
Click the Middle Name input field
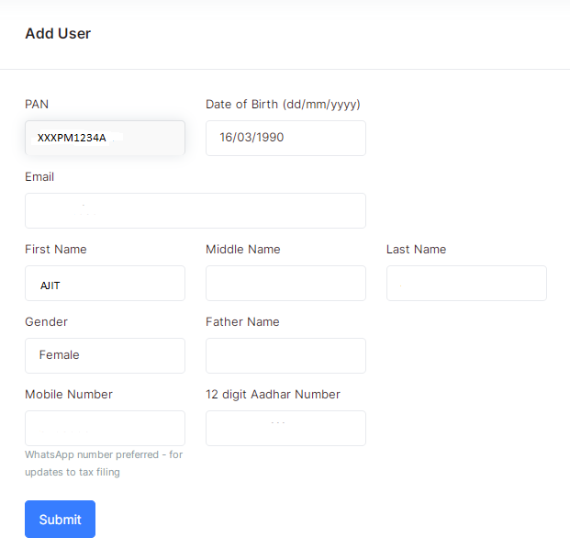[x=285, y=284]
